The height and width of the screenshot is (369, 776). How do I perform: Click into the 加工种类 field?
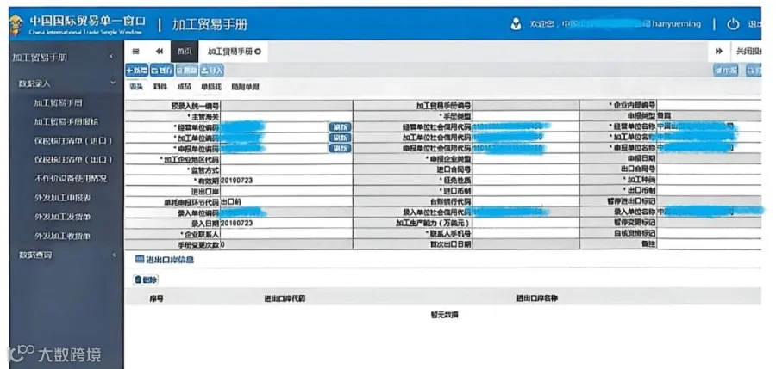tap(710, 180)
